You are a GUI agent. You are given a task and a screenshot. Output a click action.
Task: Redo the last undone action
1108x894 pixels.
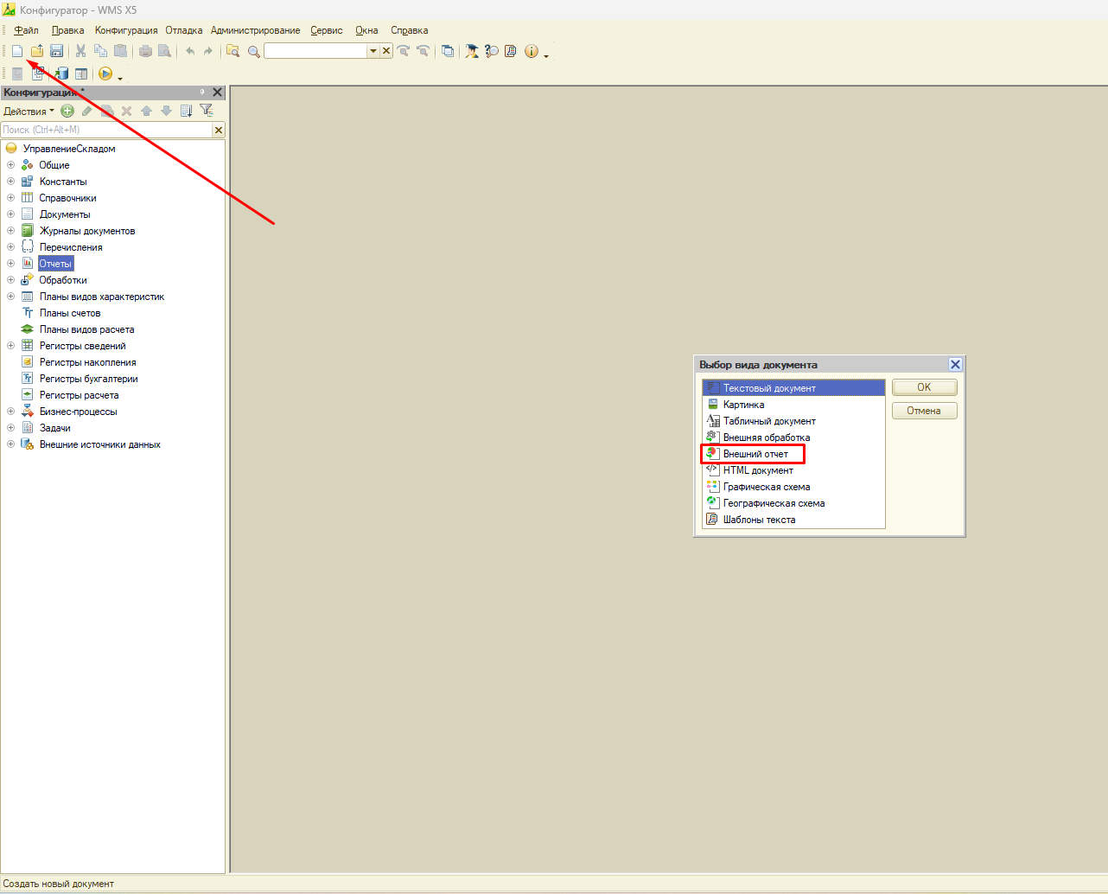click(x=208, y=51)
